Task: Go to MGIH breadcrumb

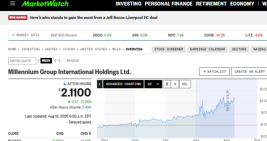Action: pyautogui.click(x=116, y=49)
